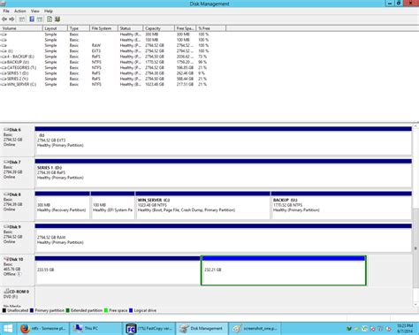Switch to the FastCopy taskbar button
The width and height of the screenshot is (419, 335).
pos(149,329)
